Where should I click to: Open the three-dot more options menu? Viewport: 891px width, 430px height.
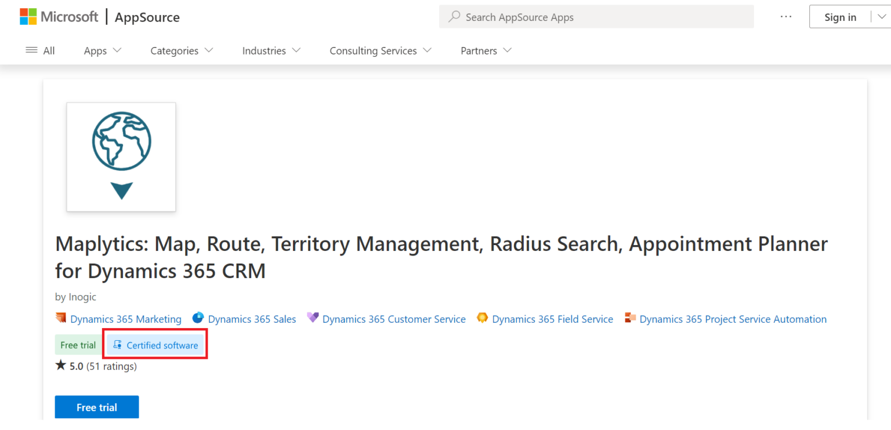[x=786, y=17]
